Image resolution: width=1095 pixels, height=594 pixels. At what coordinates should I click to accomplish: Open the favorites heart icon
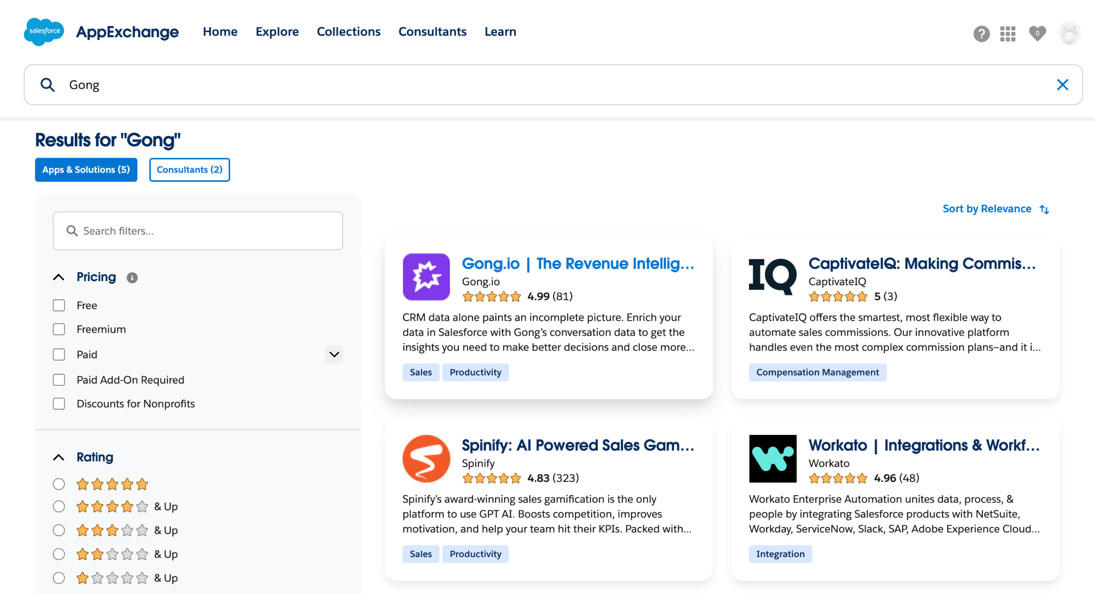[x=1037, y=33]
